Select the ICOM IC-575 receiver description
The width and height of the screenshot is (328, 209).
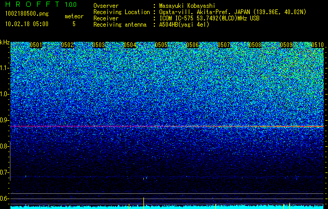(209, 18)
